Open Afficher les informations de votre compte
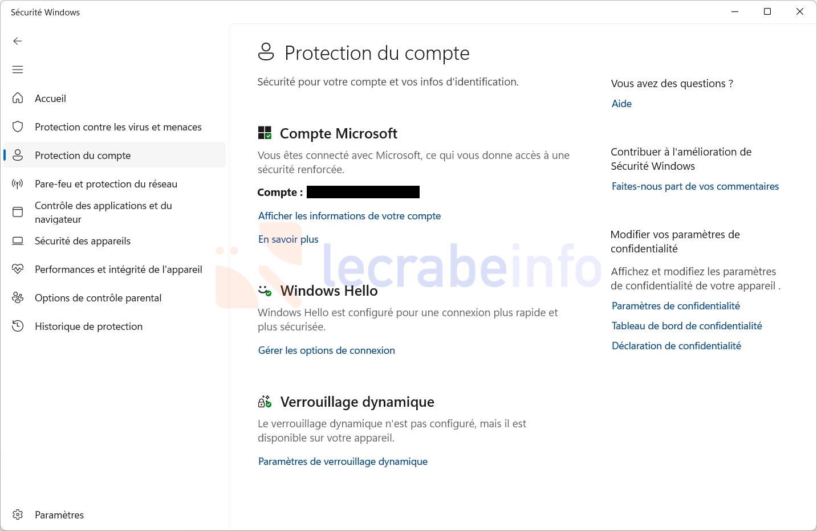This screenshot has width=817, height=531. click(x=349, y=216)
